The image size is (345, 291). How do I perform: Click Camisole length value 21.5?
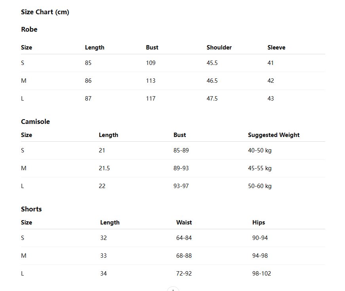(104, 168)
